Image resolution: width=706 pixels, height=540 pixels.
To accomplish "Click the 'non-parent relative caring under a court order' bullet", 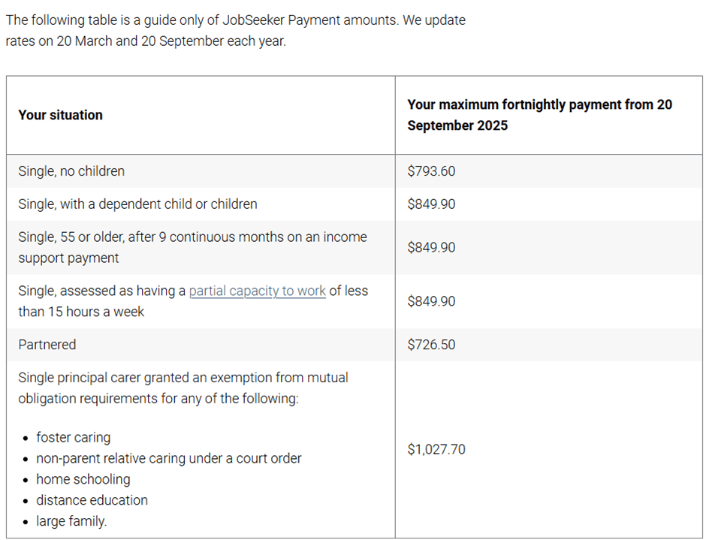I will click(x=168, y=458).
